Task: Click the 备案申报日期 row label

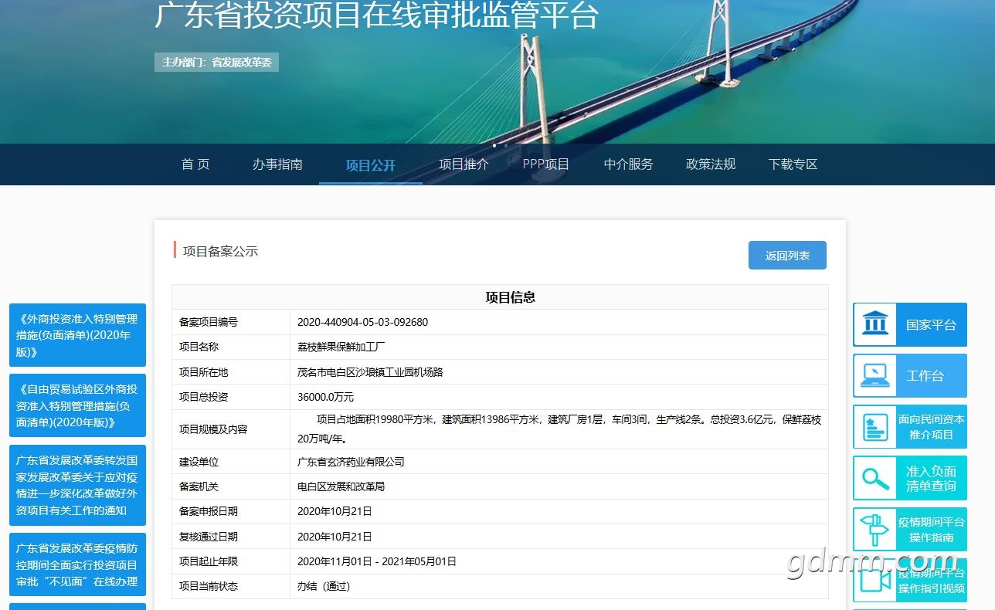Action: (209, 511)
